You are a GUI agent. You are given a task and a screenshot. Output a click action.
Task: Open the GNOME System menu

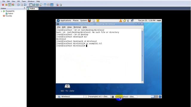(x=84, y=21)
